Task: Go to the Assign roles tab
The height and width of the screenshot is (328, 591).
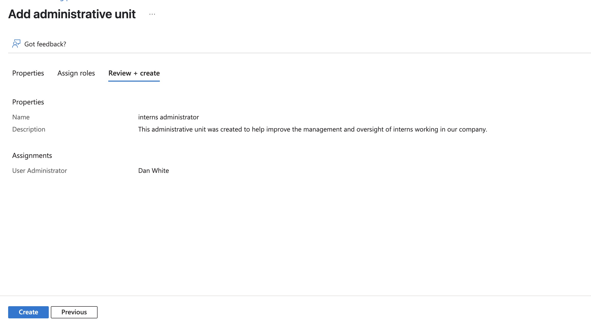Action: [x=76, y=73]
